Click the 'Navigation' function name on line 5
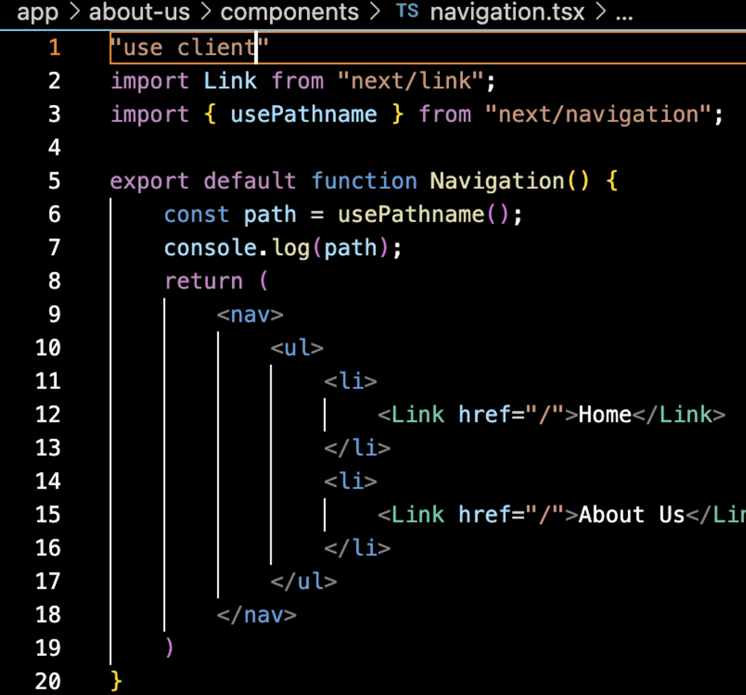Screen dimensions: 746x695 pyautogui.click(x=497, y=181)
